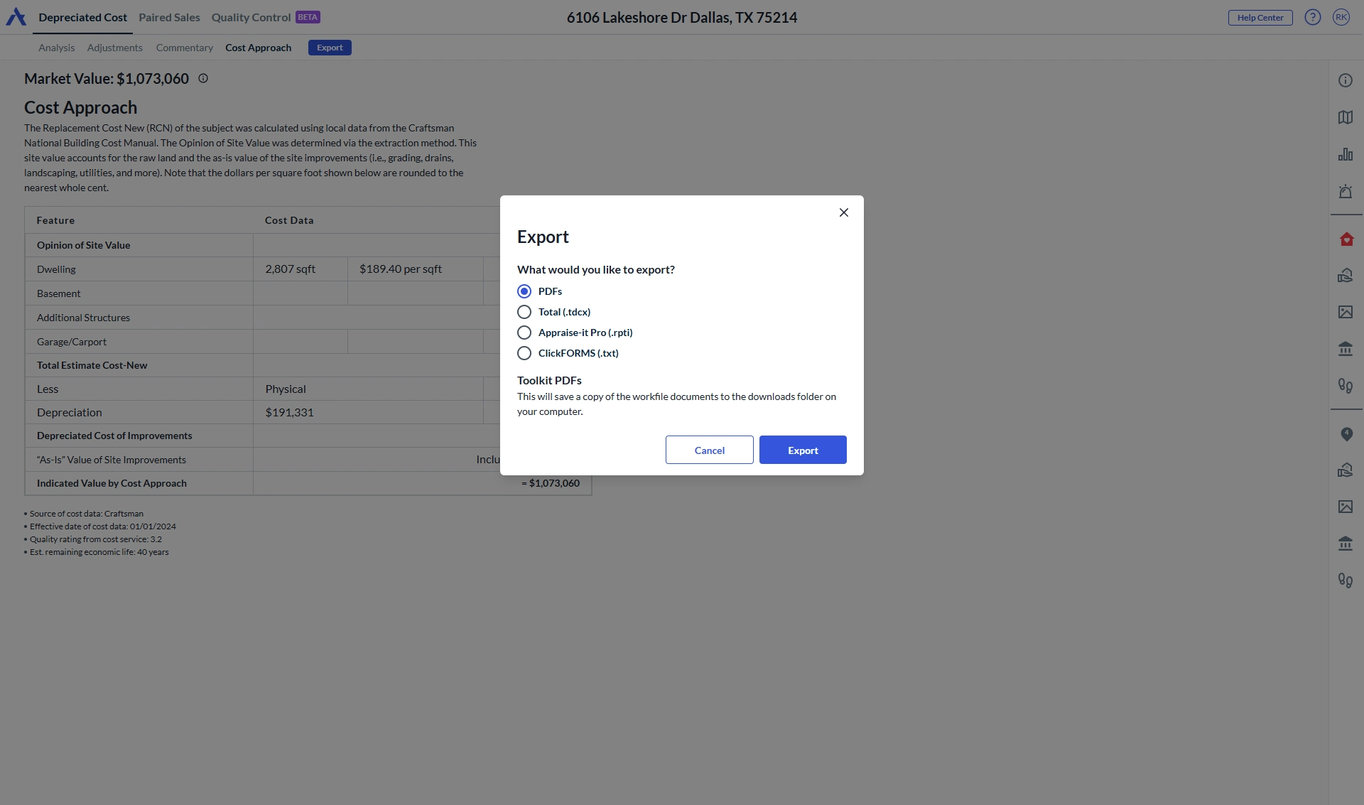
Task: Click the Market Value info icon
Action: pyautogui.click(x=203, y=79)
